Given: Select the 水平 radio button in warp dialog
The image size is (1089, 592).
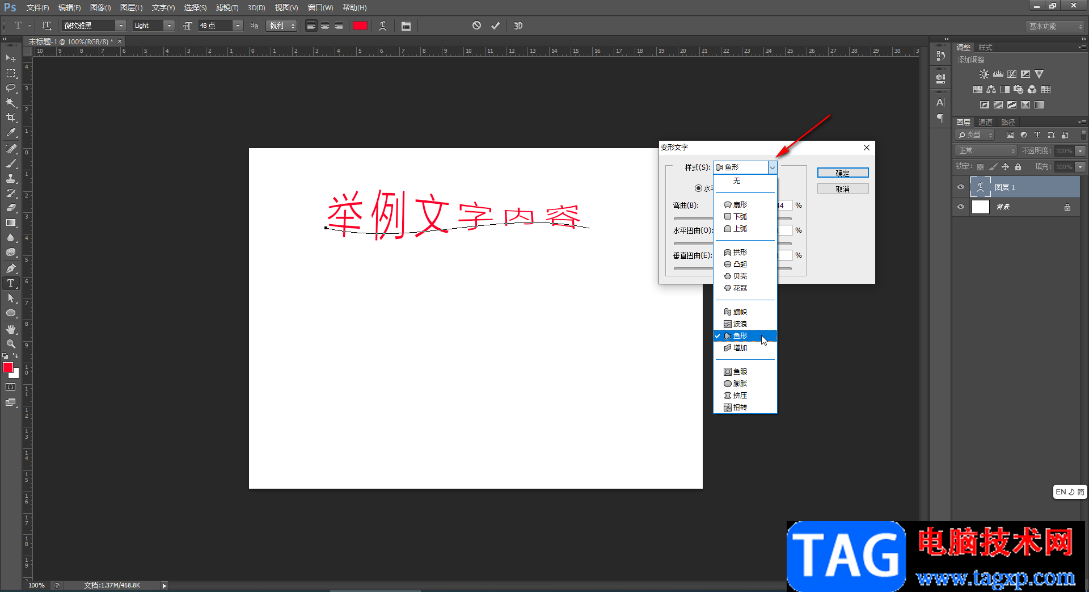Looking at the screenshot, I should coord(698,188).
